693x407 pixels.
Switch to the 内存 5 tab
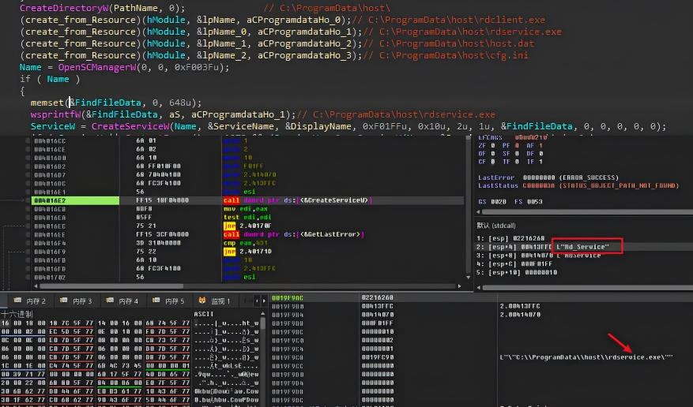coord(169,301)
